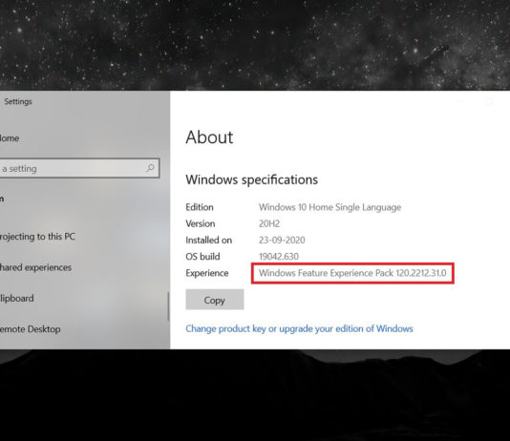Open the Change product key or upgrade link
The width and height of the screenshot is (510, 441).
pos(299,328)
